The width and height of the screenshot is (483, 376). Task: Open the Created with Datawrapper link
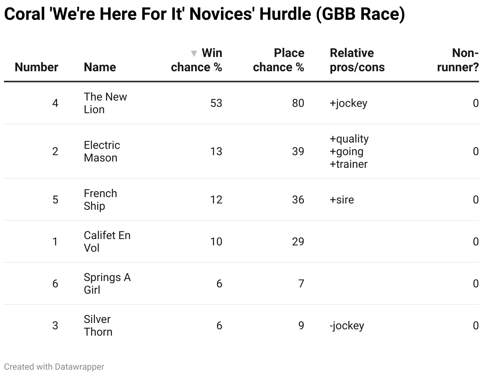click(54, 367)
